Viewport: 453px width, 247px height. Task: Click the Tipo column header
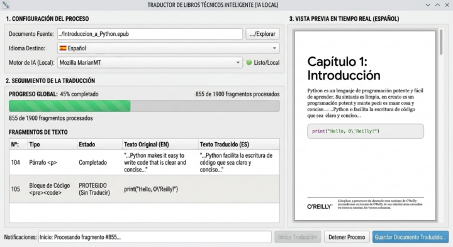pos(52,145)
